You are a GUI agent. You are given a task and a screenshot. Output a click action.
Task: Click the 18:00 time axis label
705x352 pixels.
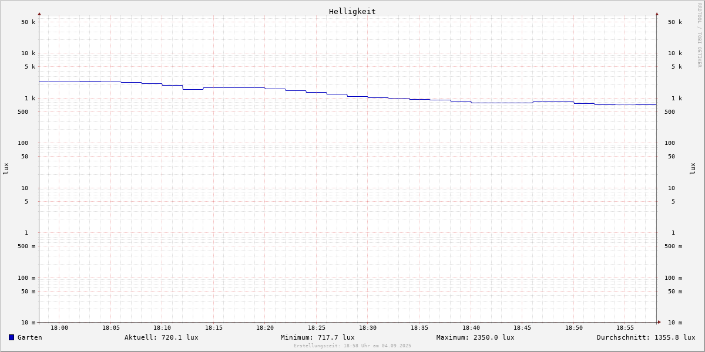point(59,328)
